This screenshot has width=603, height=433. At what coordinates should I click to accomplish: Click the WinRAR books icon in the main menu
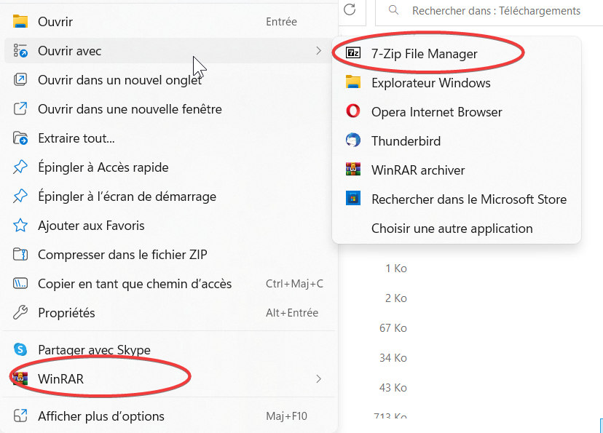click(20, 379)
